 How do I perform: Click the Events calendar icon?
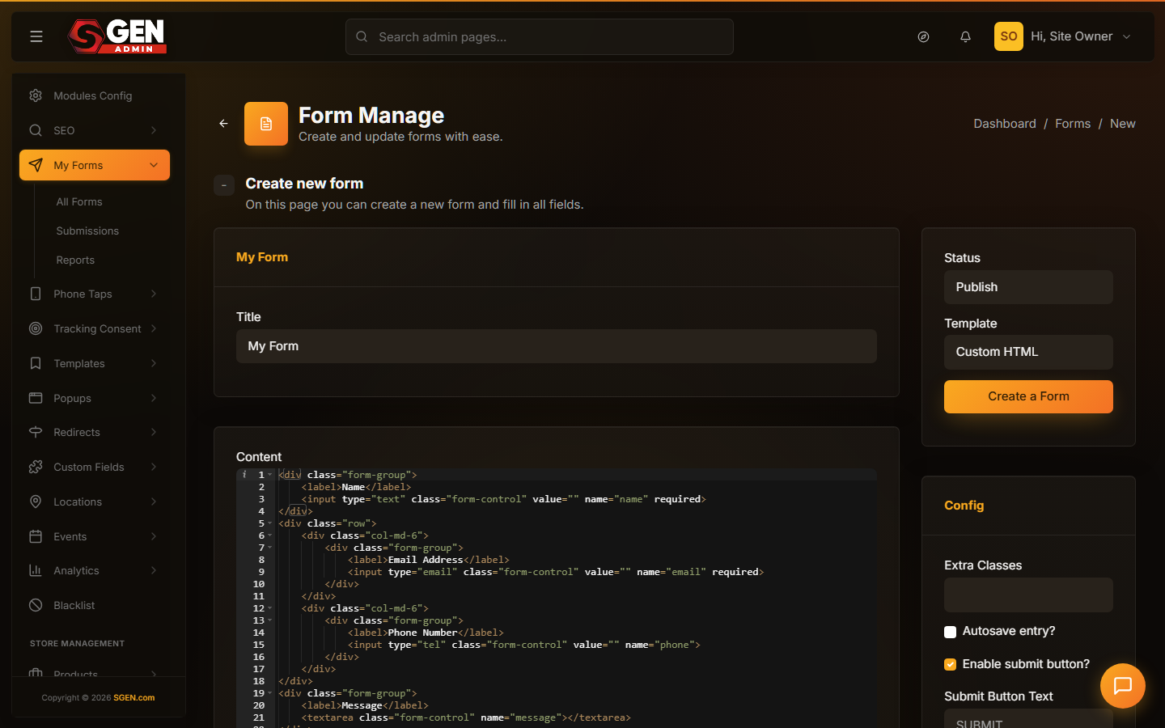pyautogui.click(x=36, y=536)
